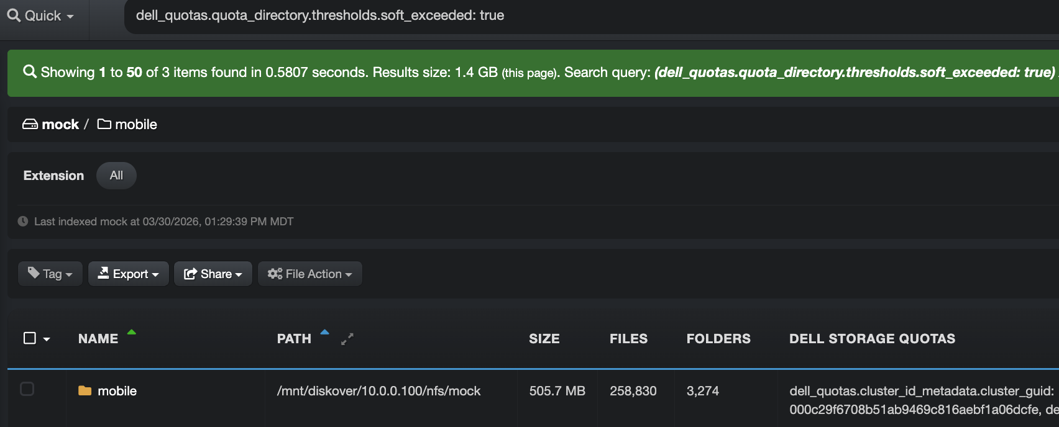Click the mobile folder icon in breadcrumb
This screenshot has height=427, width=1059.
click(104, 124)
